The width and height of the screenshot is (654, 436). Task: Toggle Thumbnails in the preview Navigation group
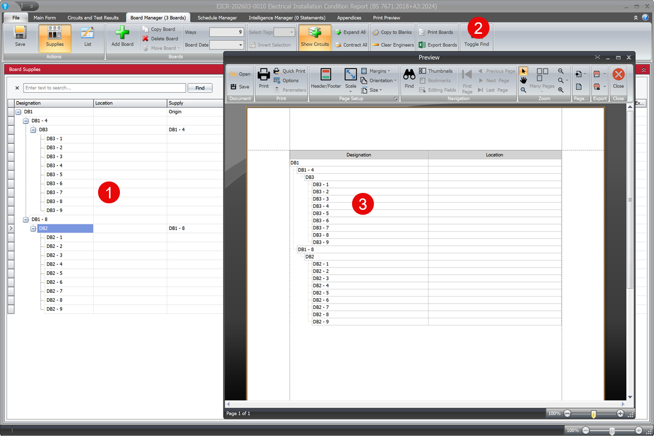pyautogui.click(x=435, y=70)
